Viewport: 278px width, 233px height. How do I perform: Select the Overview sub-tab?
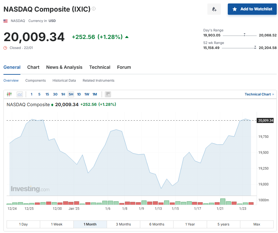pyautogui.click(x=11, y=80)
